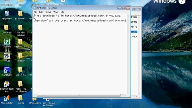This screenshot has height=108, width=192.
Task: Click Notepad horizontal scrollbar thumb
Action: click(79, 95)
